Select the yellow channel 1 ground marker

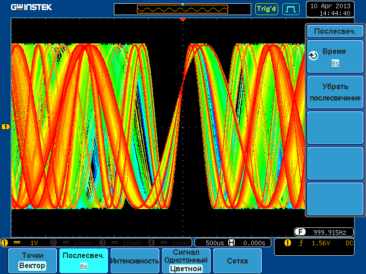pyautogui.click(x=5, y=126)
